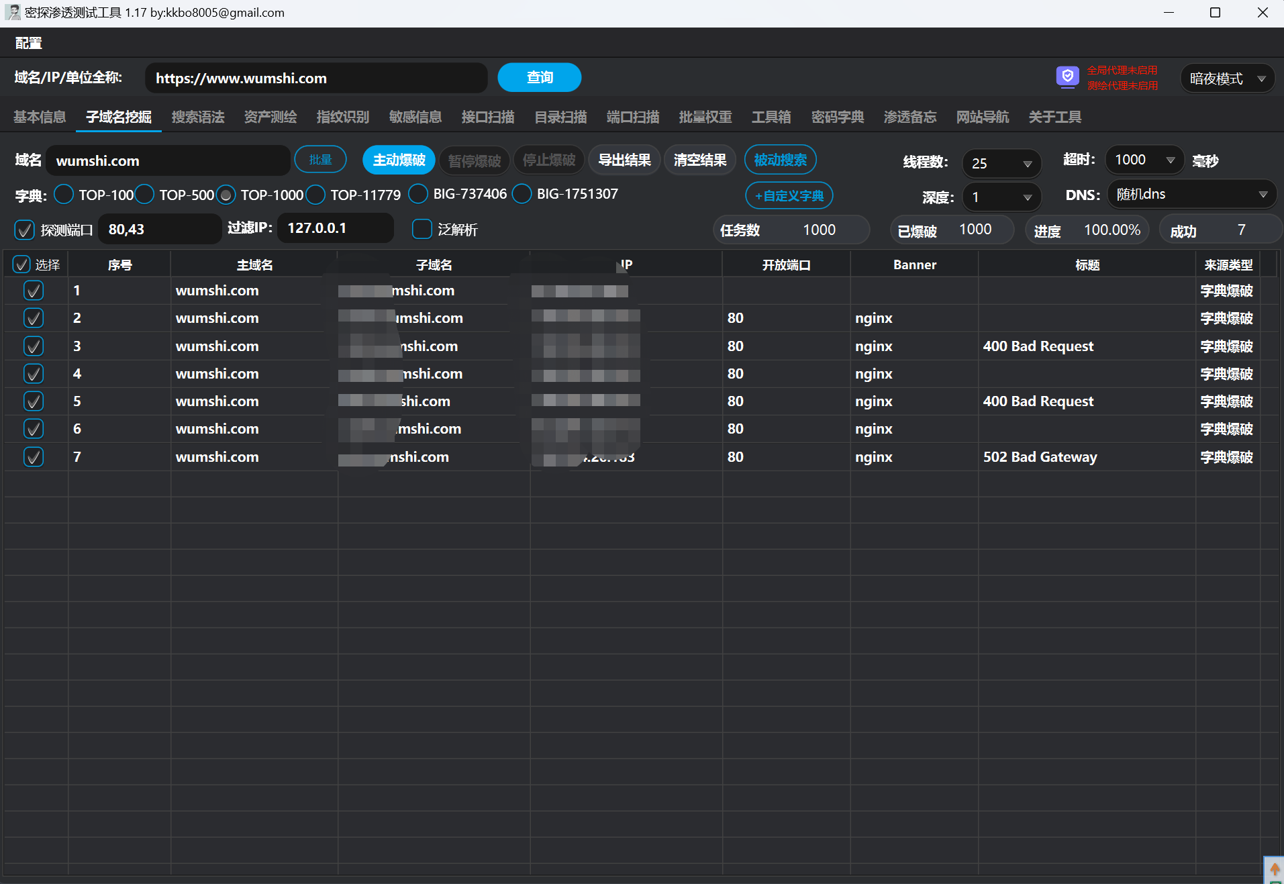Click the purple shield proxy icon
Image resolution: width=1284 pixels, height=884 pixels.
point(1067,77)
